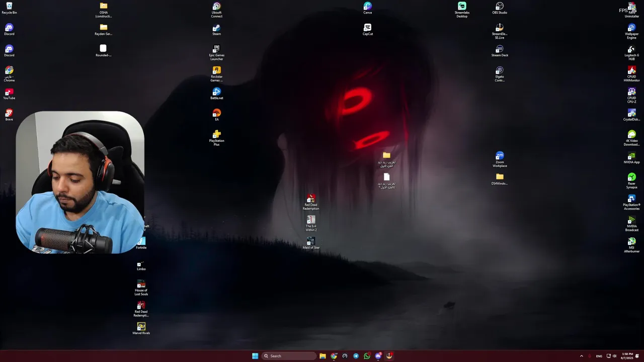Screen dimensions: 644x362
Task: Select the Logitech G HUB icon
Action: click(x=631, y=53)
